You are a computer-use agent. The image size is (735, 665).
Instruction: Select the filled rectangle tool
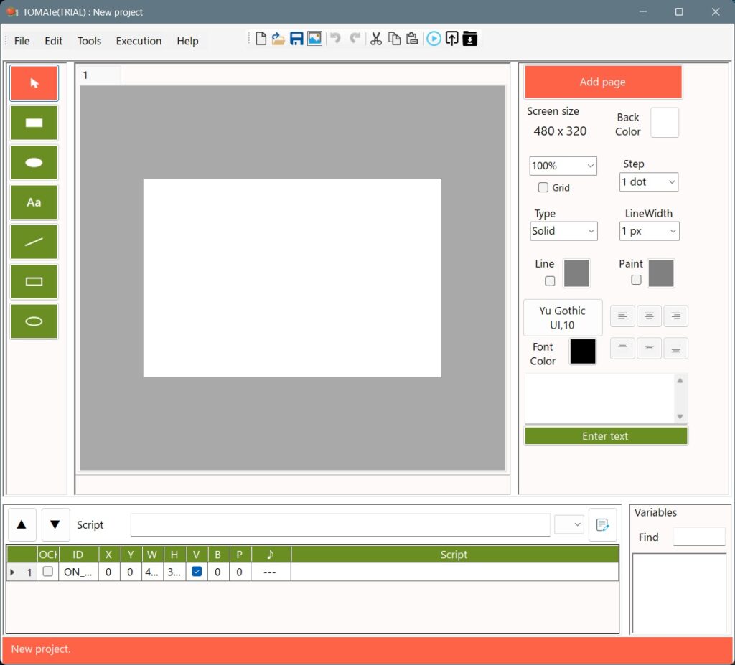click(x=34, y=123)
